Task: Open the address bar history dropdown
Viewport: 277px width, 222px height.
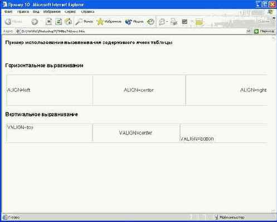Action: pyautogui.click(x=249, y=31)
